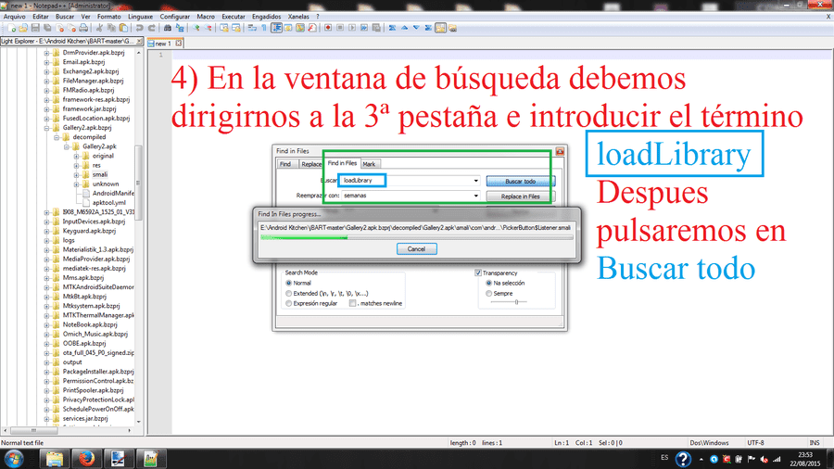834x469 pixels.
Task: Open the Windows Start menu orb
Action: 14,459
